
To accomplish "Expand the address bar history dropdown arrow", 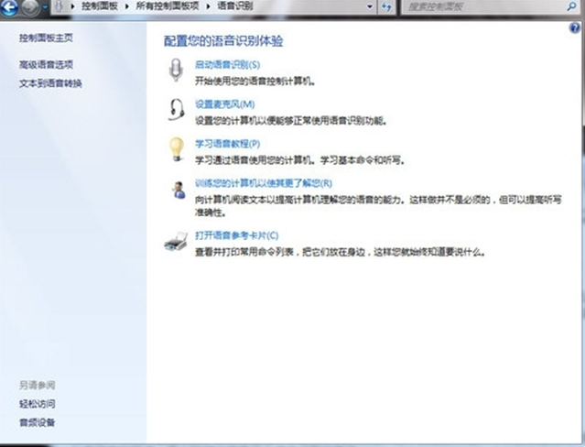I will pyautogui.click(x=368, y=7).
